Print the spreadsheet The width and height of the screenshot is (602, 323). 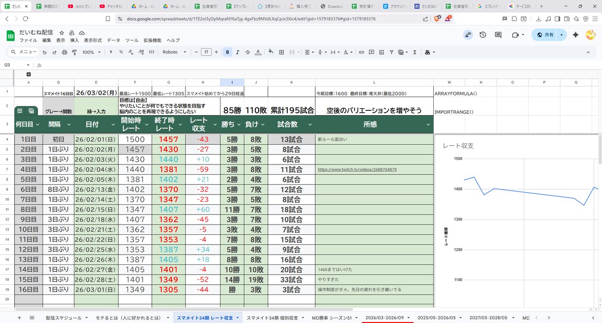[64, 52]
